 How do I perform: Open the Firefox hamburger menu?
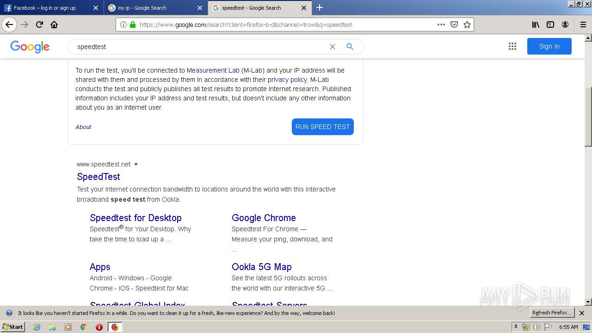pos(583,25)
